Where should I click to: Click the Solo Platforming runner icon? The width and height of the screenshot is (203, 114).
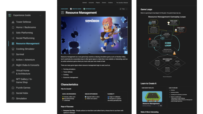click(x=13, y=33)
